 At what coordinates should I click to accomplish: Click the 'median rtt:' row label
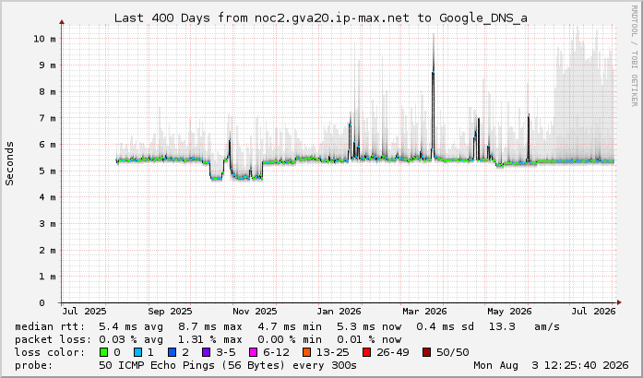coord(50,326)
